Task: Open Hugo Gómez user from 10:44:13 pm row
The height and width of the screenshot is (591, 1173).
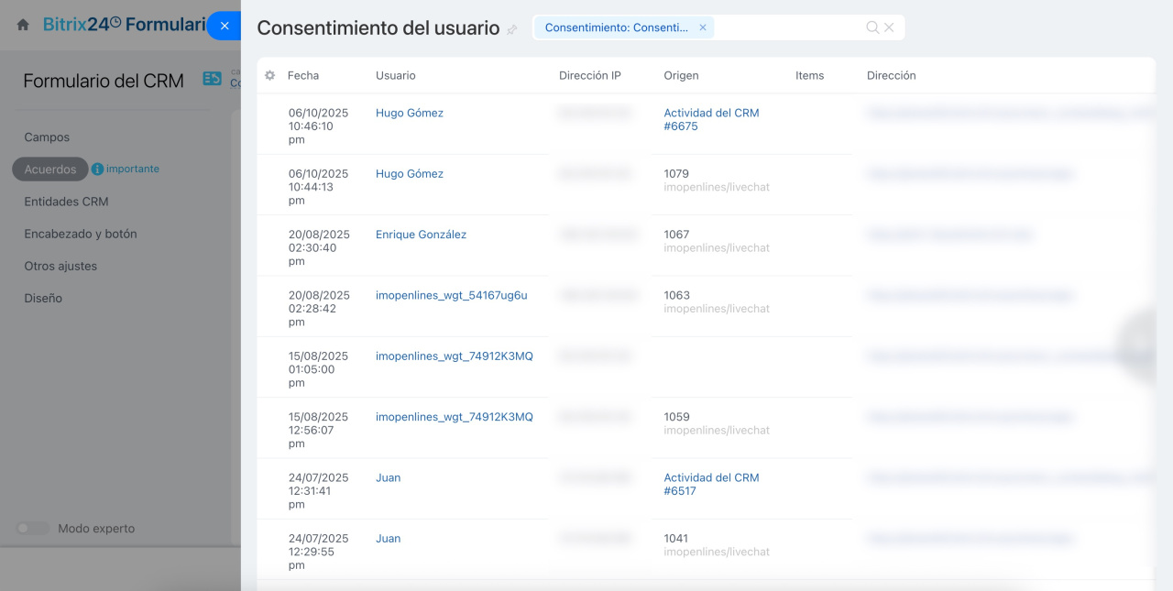Action: pos(410,173)
